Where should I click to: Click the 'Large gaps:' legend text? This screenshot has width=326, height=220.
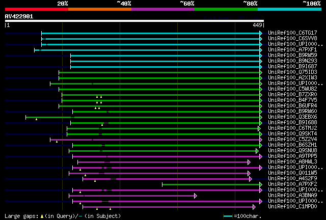pos(21,216)
